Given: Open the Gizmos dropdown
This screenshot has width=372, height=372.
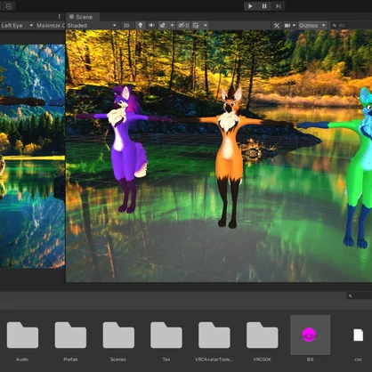Looking at the screenshot, I should click(312, 26).
